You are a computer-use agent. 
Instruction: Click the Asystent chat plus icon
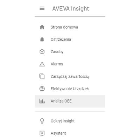[x=42, y=133]
